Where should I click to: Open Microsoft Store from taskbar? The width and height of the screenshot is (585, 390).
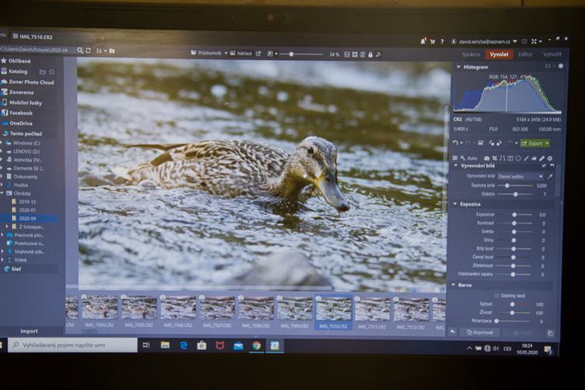coord(201,346)
